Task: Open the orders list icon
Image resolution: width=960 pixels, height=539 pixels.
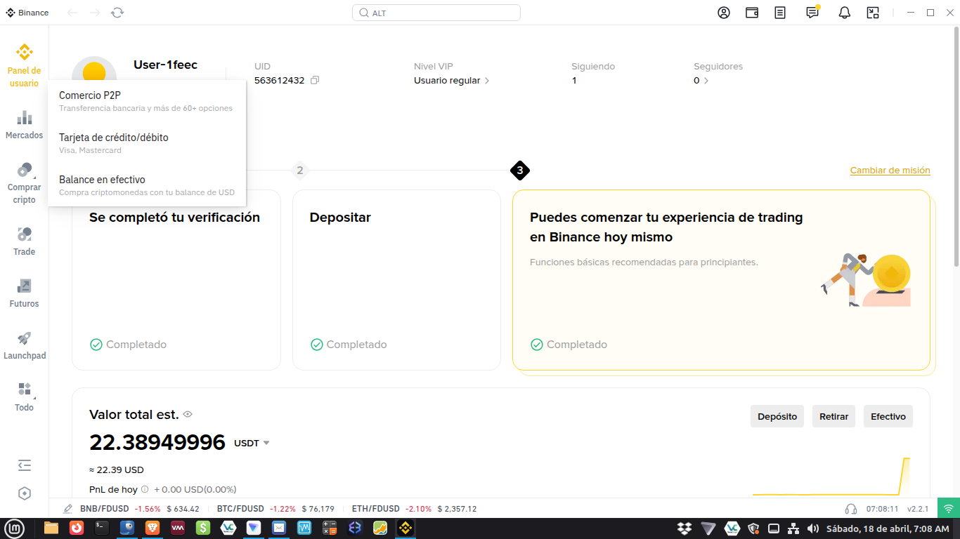Action: coord(780,13)
